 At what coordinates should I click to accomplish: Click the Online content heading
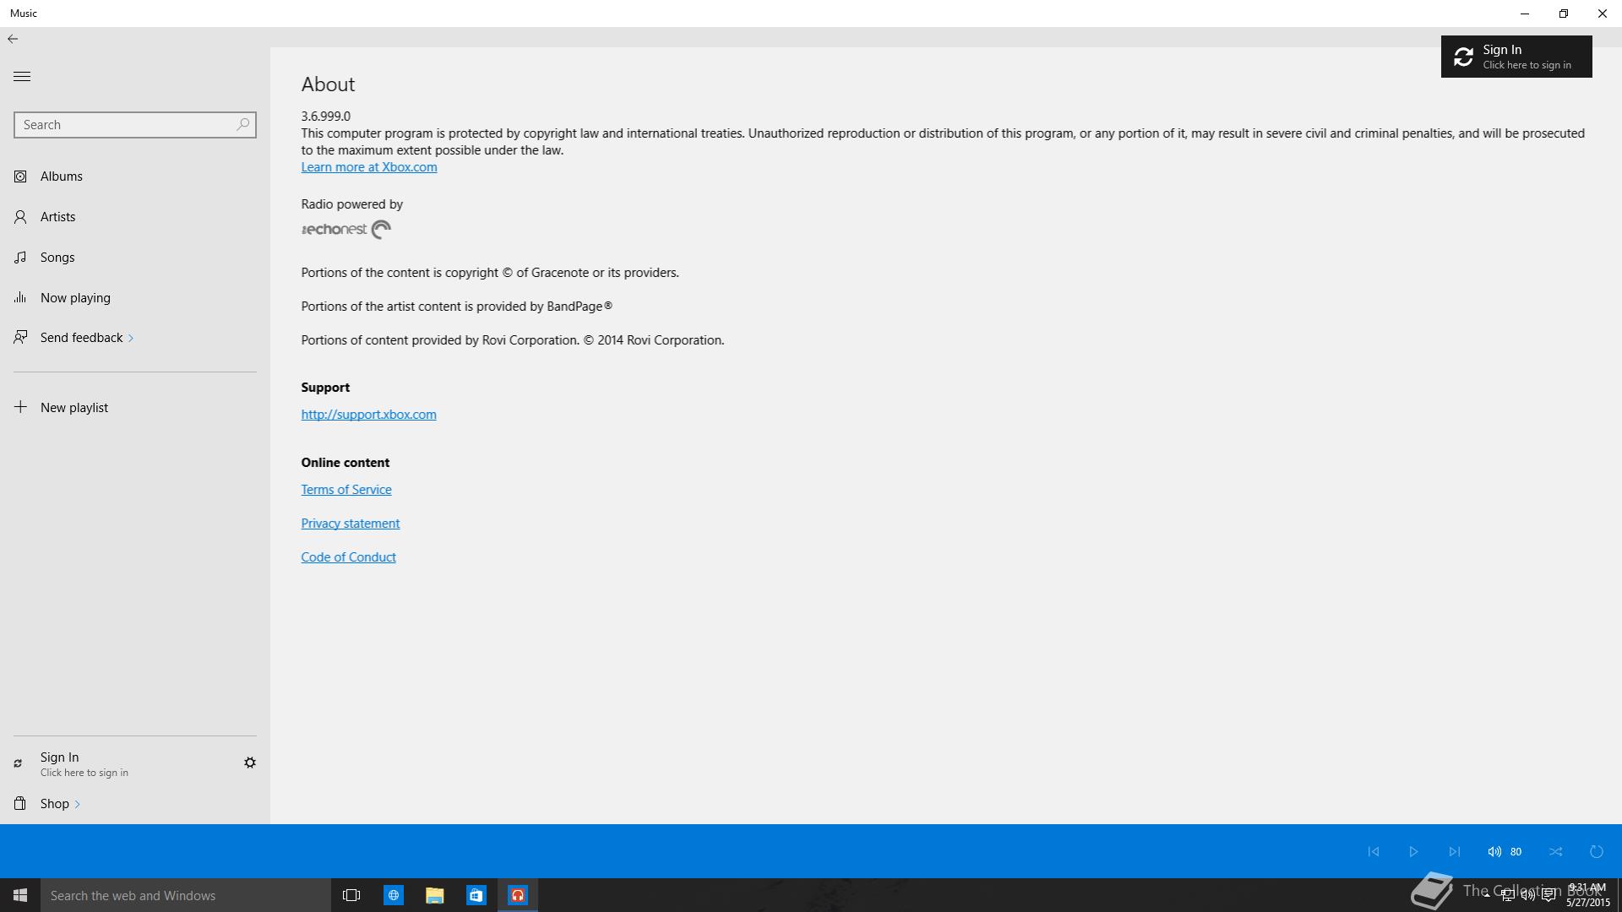(x=346, y=463)
